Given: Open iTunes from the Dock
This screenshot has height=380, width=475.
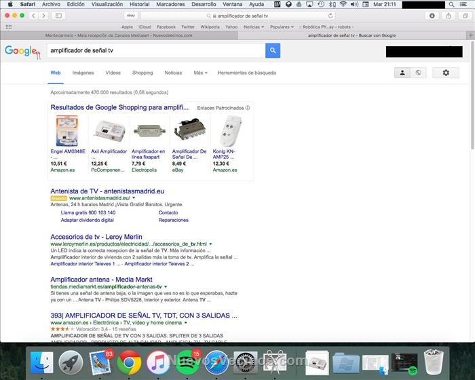Looking at the screenshot, I should pos(157,363).
